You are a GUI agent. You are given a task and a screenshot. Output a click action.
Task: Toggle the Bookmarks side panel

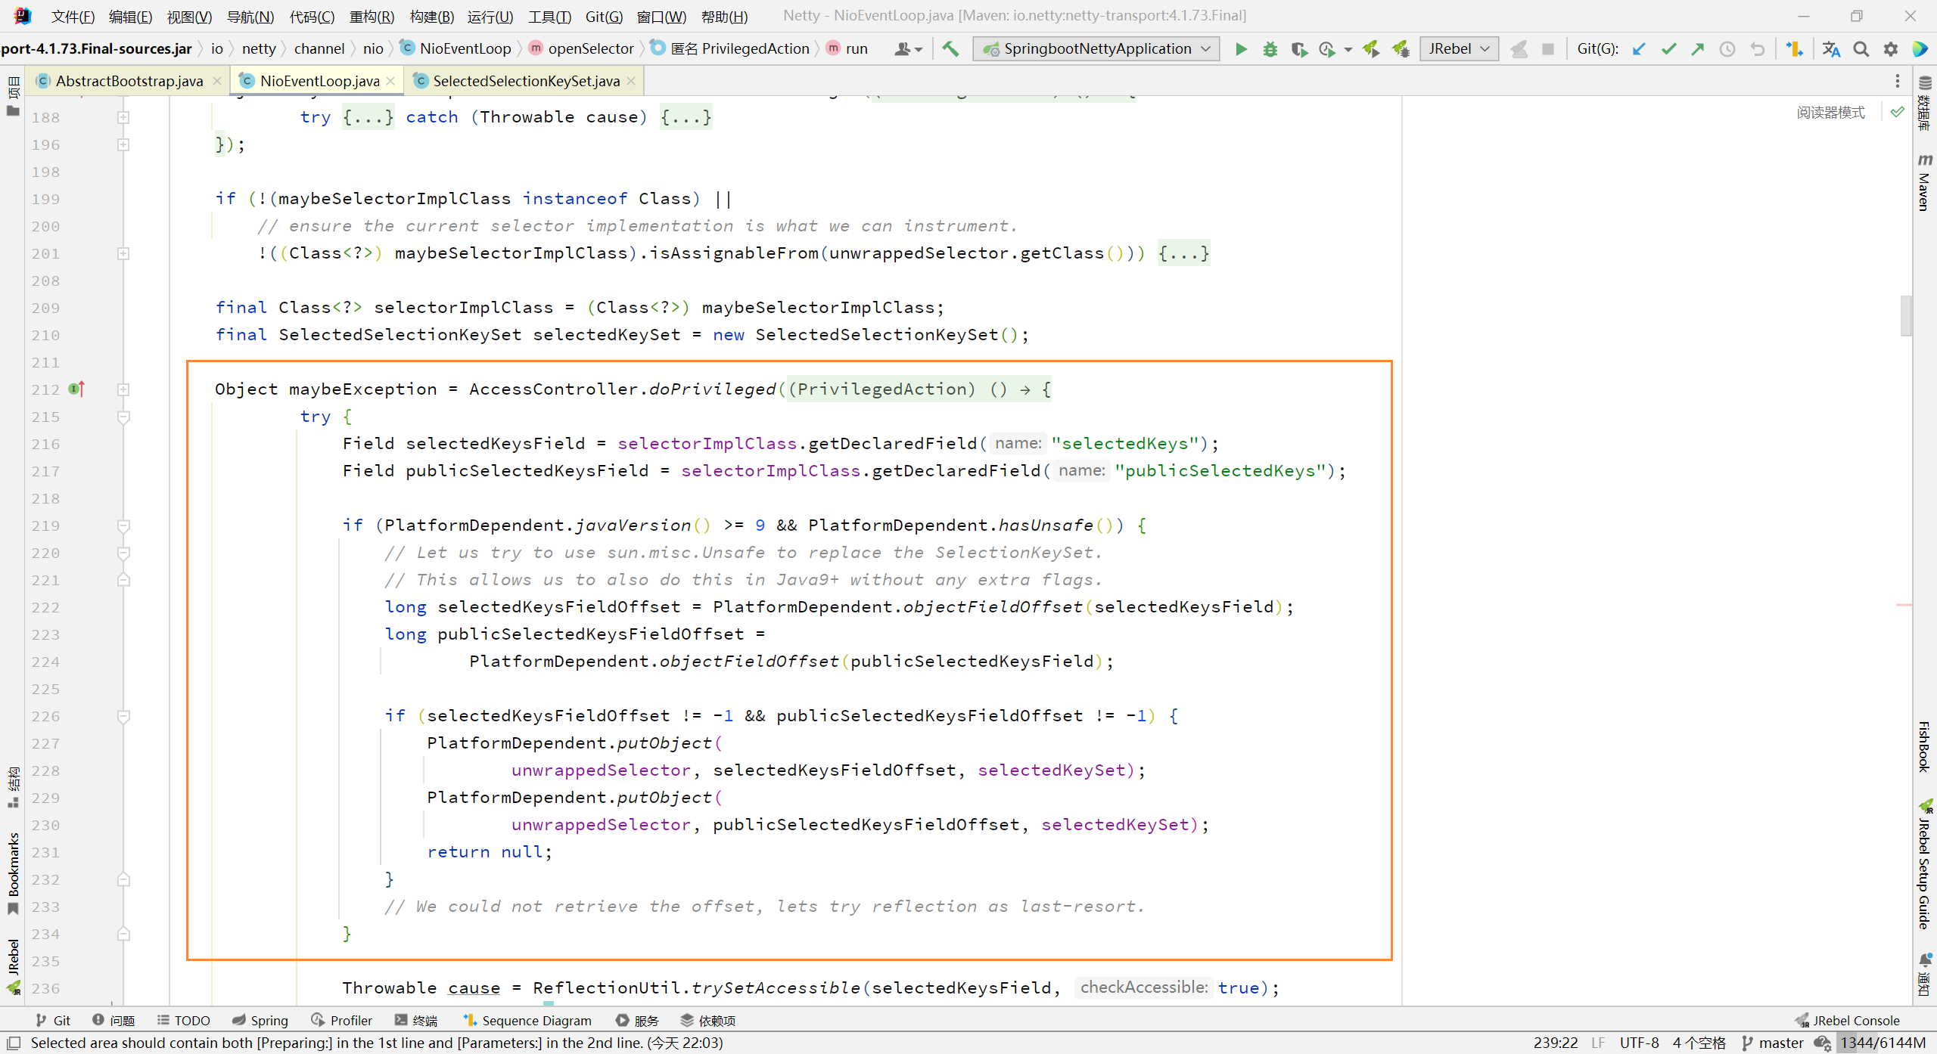[x=13, y=873]
